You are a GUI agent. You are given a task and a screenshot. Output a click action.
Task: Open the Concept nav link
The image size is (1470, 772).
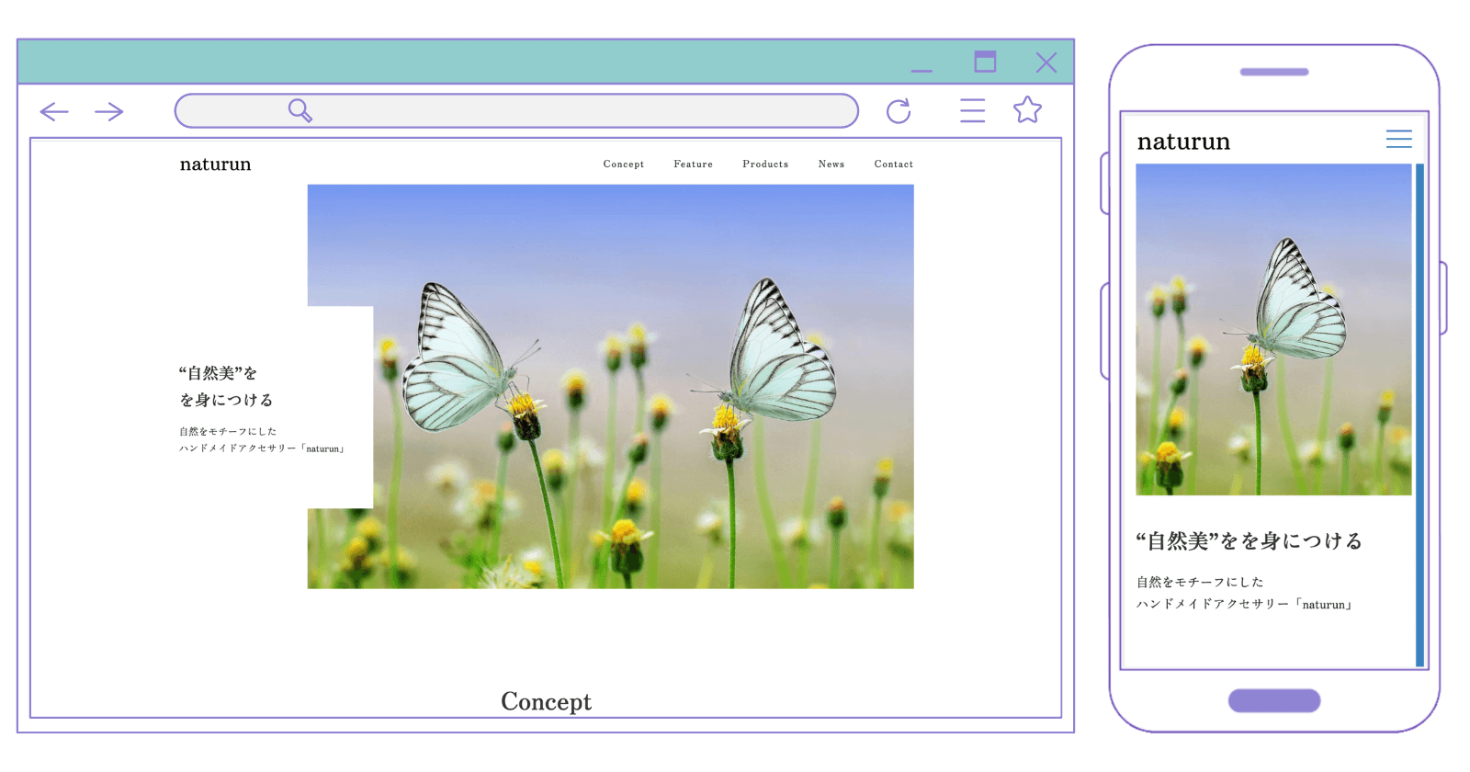tap(624, 165)
